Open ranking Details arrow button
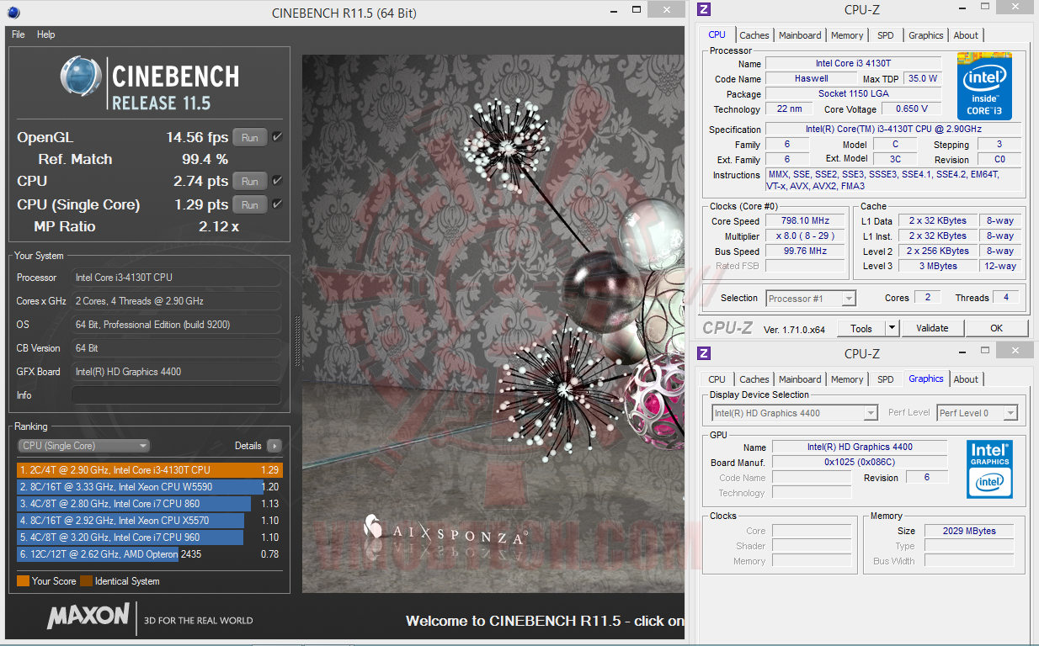This screenshot has height=646, width=1039. click(x=274, y=446)
